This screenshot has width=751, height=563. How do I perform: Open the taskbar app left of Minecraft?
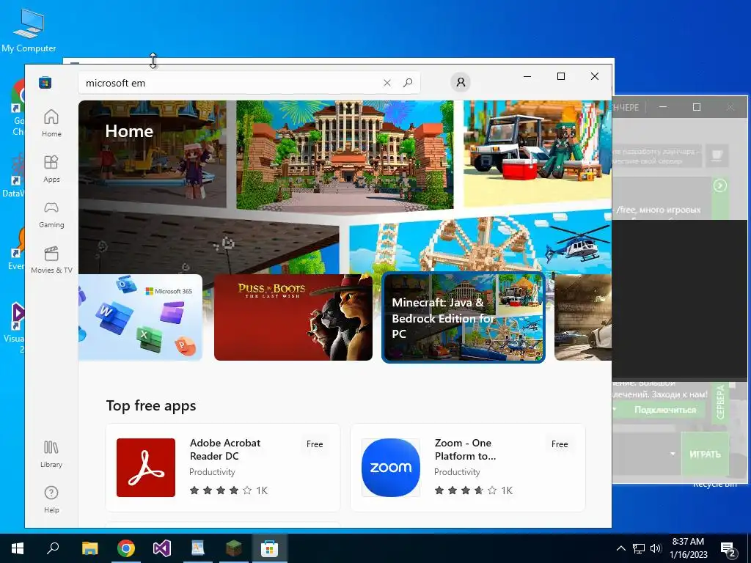point(198,548)
